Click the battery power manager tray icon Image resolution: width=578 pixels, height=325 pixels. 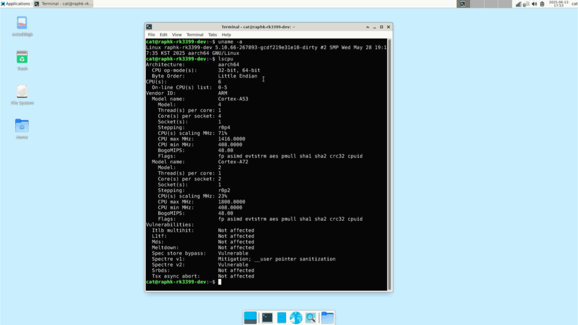pyautogui.click(x=542, y=4)
